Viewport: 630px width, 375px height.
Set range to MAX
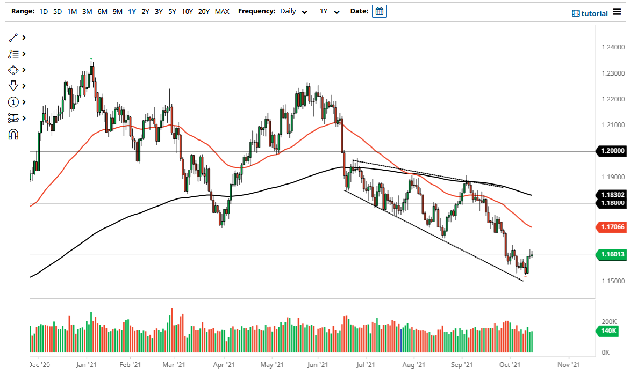tap(222, 12)
